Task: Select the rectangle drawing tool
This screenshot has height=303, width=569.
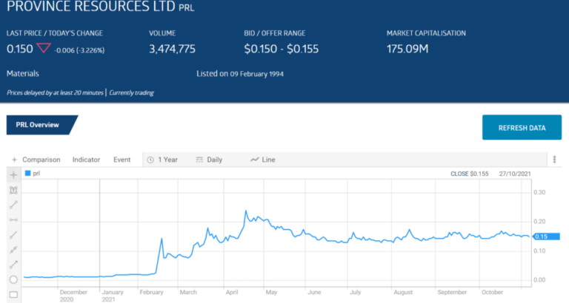Action: point(13,295)
